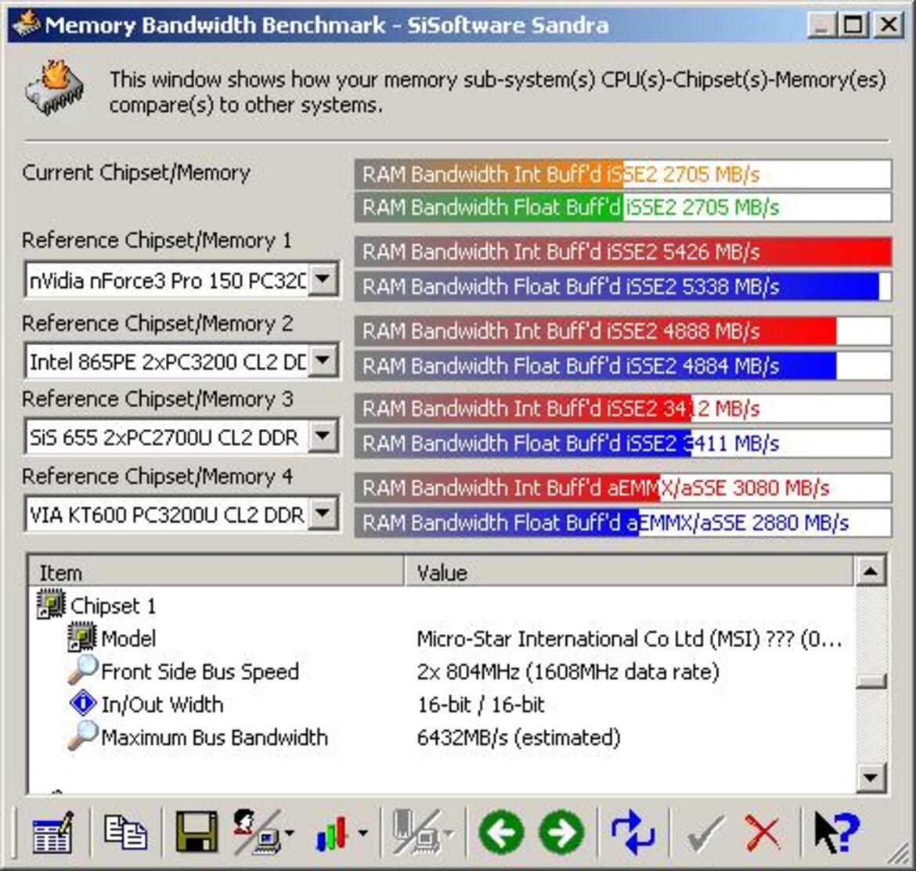This screenshot has width=916, height=871.
Task: Click the 6432MB/s (estimated) value
Action: (518, 737)
